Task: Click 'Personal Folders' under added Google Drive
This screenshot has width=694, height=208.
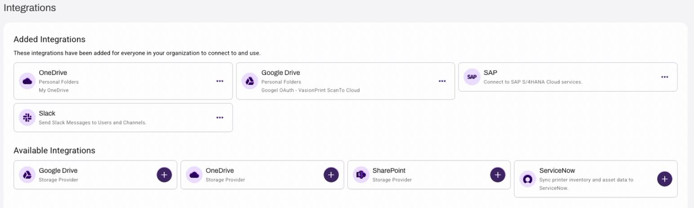Action: [281, 82]
